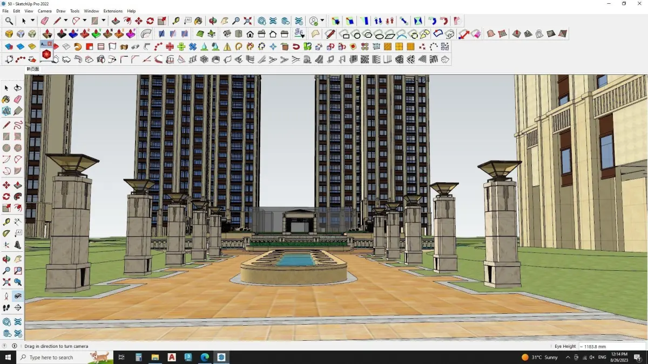Select the Tape Measure tool in top toolbar
This screenshot has height=364, width=648.
point(176,20)
